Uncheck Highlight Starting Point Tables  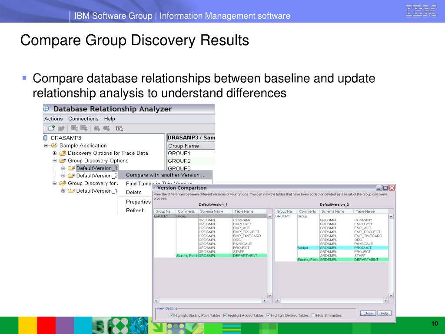click(x=172, y=315)
